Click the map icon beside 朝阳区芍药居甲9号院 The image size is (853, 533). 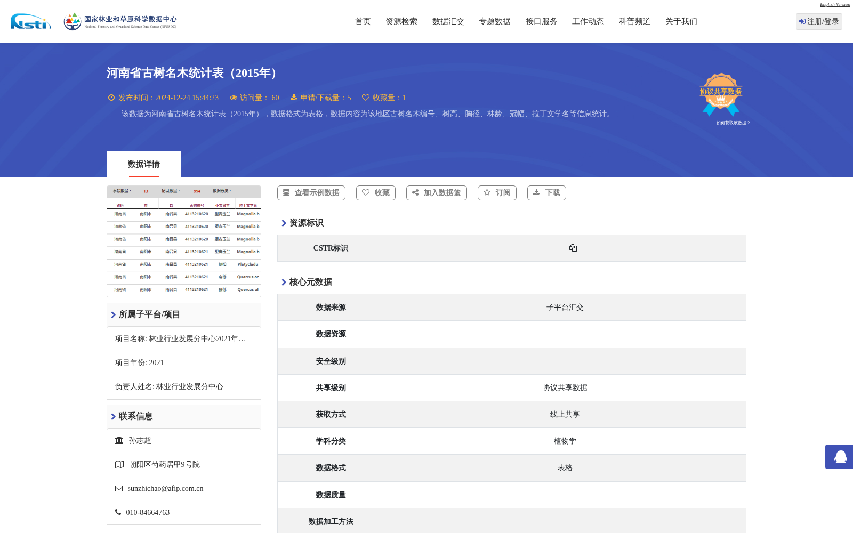[x=119, y=464]
